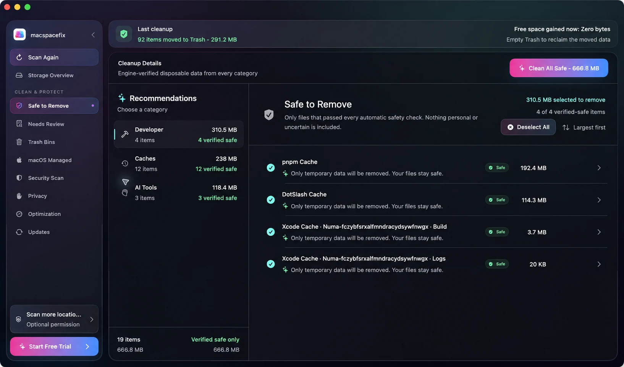624x367 pixels.
Task: Click the 12 verified safe label
Action: click(x=216, y=169)
